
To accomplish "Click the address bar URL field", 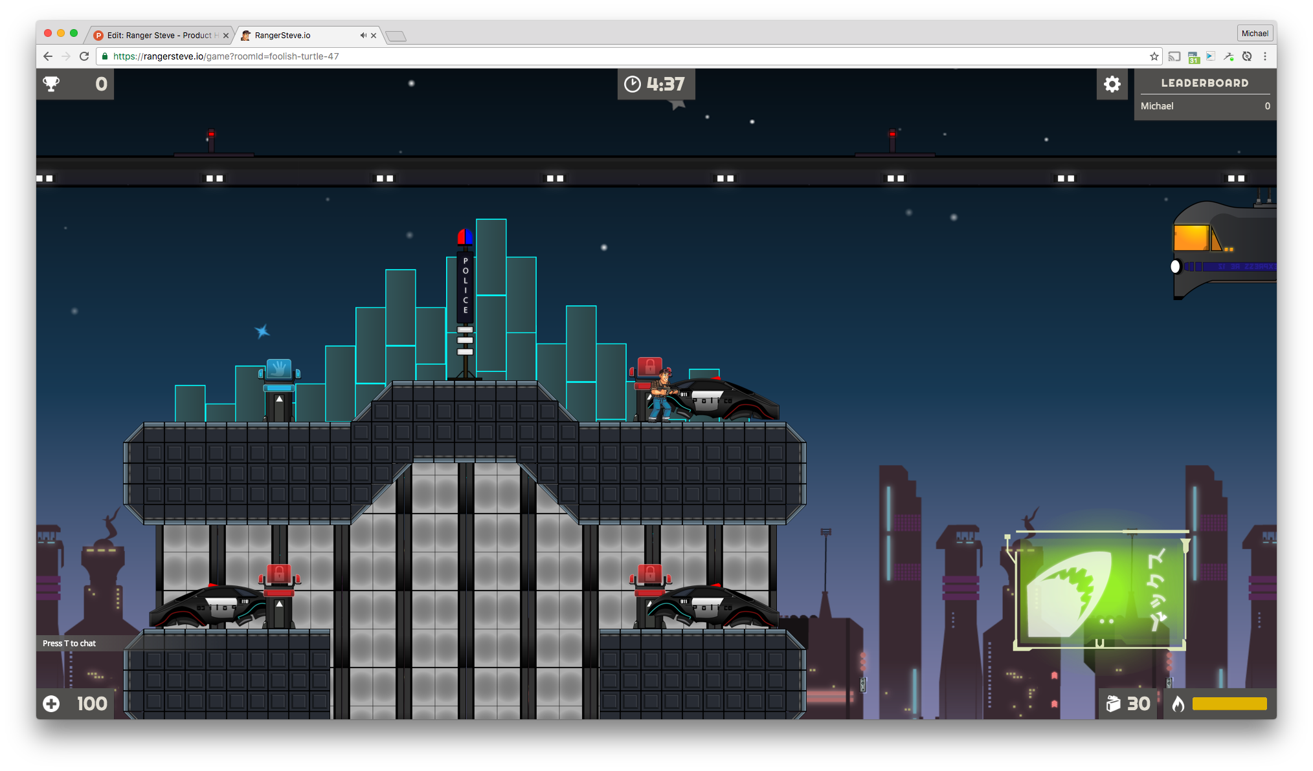I will click(x=583, y=56).
